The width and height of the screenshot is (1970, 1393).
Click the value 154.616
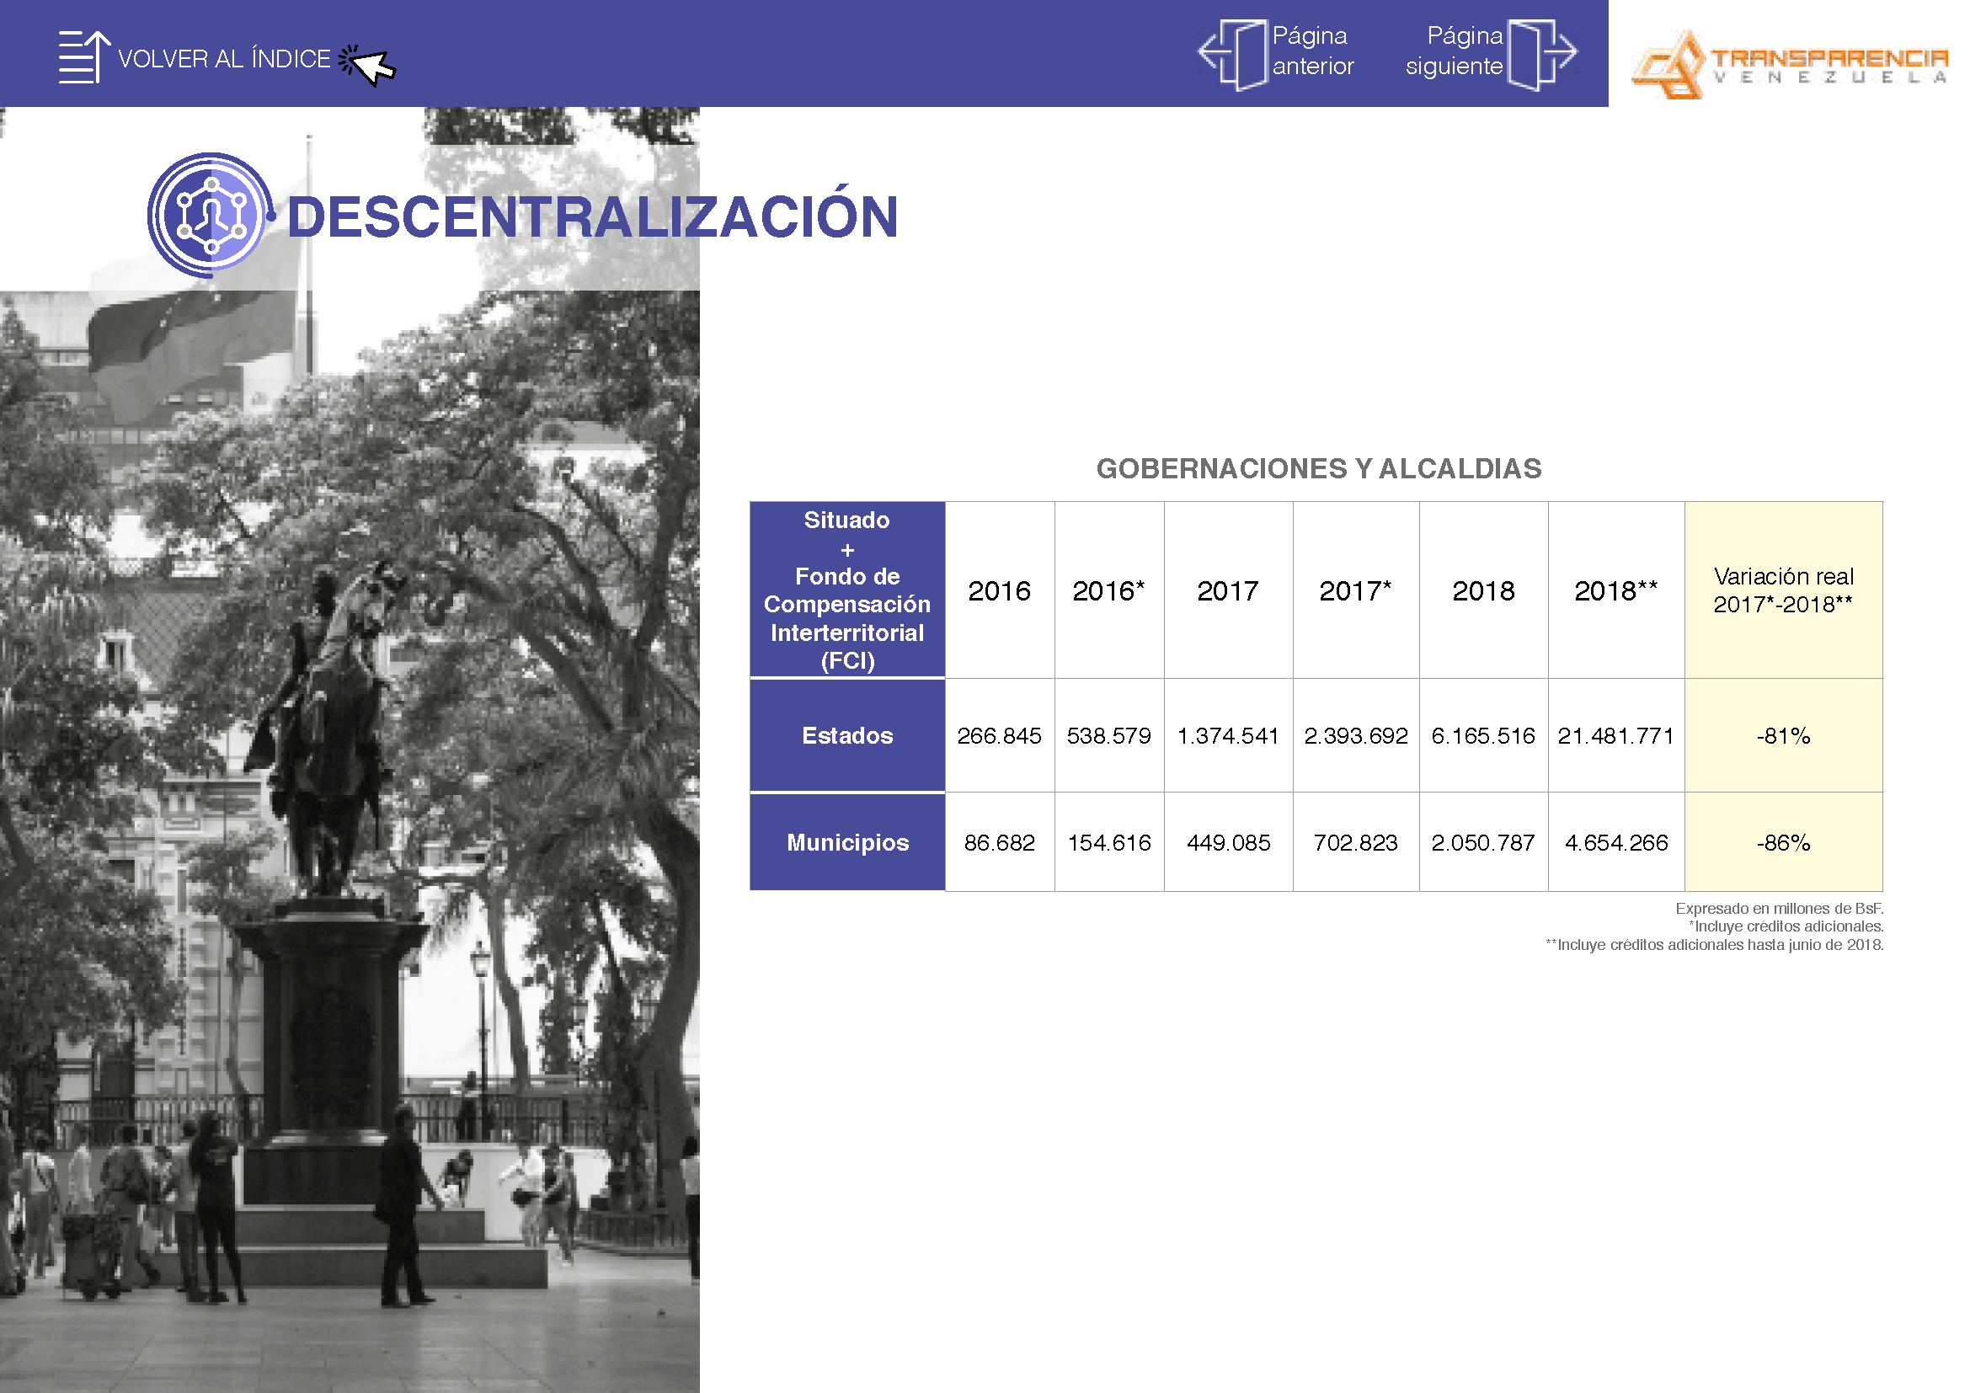pyautogui.click(x=1108, y=843)
